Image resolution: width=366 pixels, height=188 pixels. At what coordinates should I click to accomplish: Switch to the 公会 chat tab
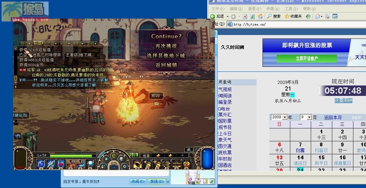(52, 44)
